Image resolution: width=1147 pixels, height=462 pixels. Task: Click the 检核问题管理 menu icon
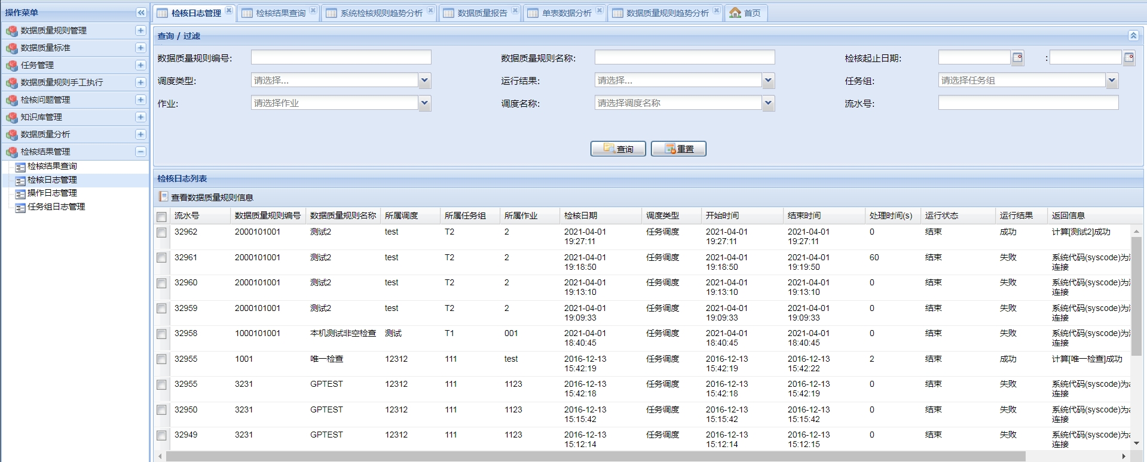(x=12, y=100)
